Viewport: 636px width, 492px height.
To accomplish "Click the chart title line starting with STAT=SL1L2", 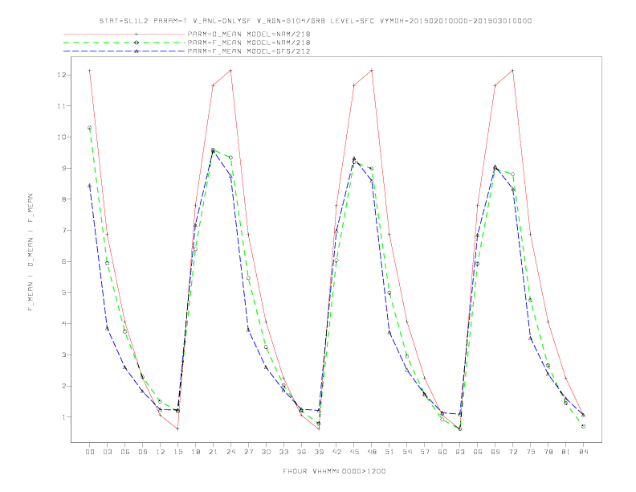I will 315,21.
